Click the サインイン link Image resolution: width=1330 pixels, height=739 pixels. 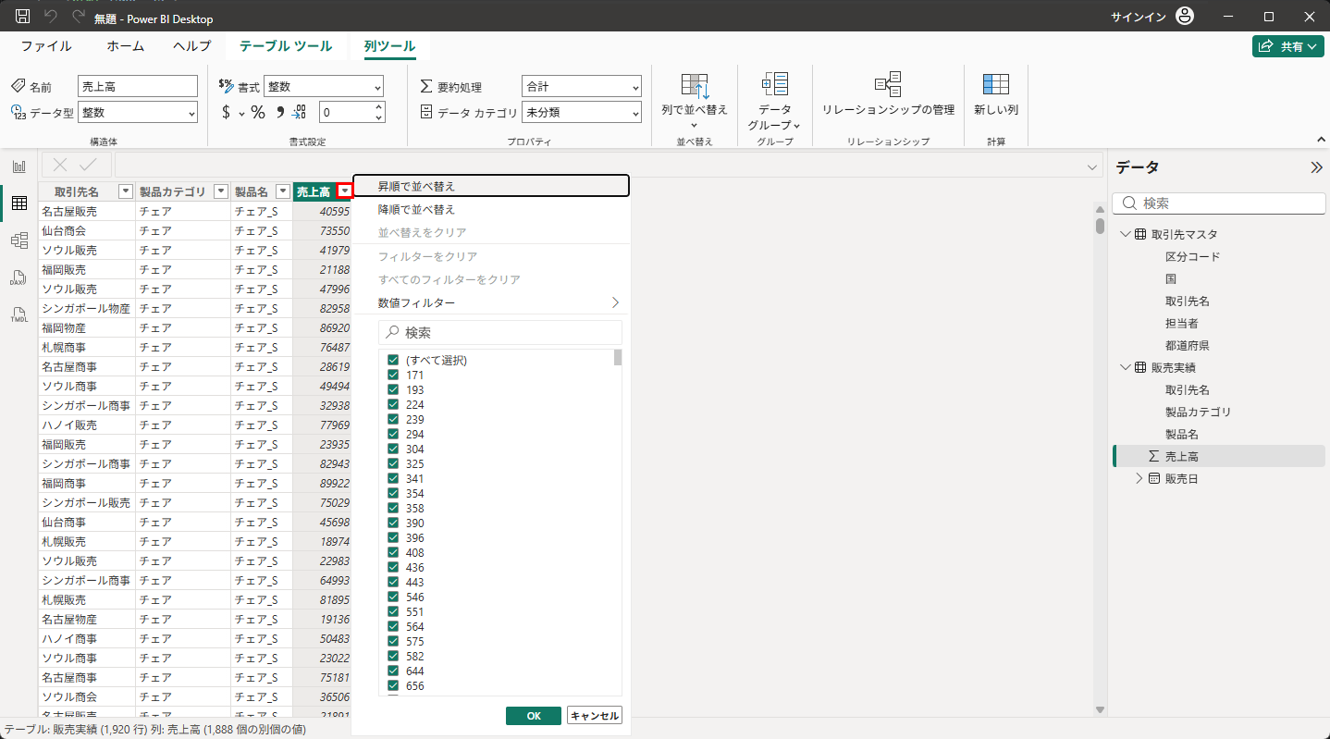click(1138, 17)
